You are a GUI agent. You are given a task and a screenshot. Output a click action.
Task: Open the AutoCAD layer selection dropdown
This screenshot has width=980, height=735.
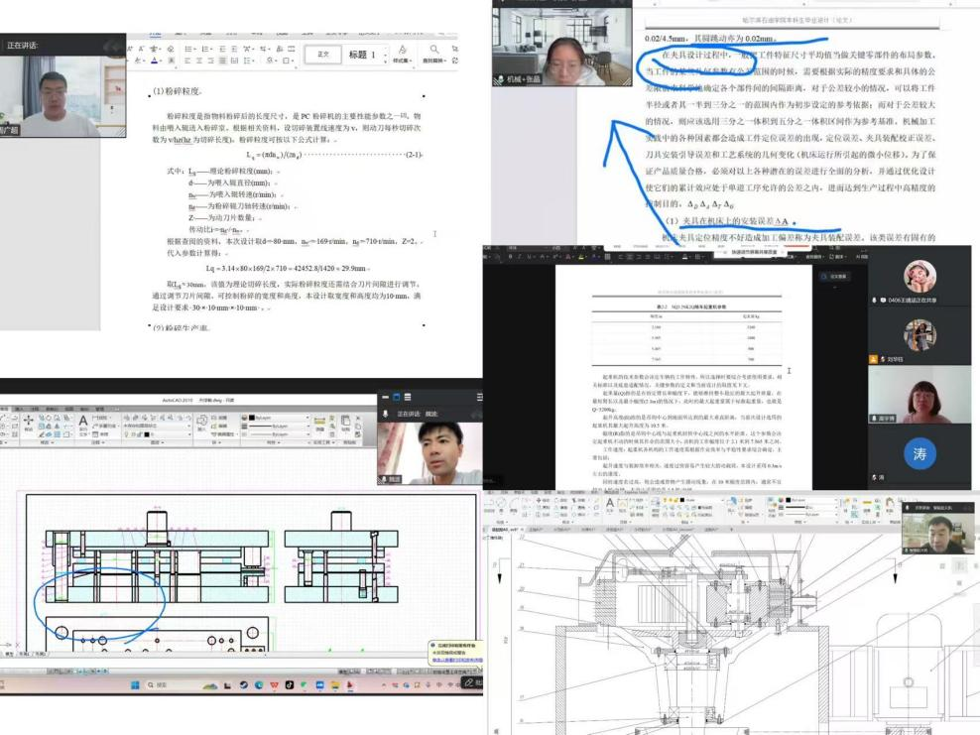pos(159,432)
